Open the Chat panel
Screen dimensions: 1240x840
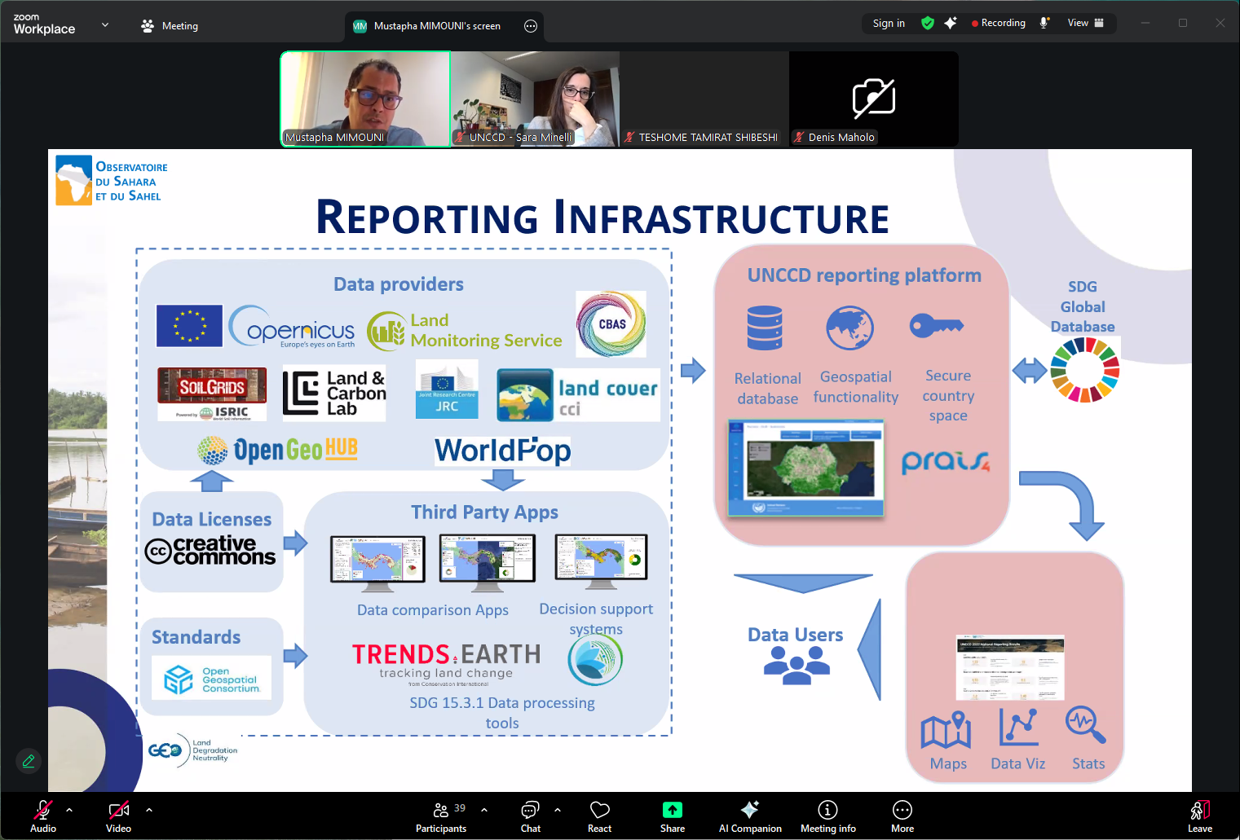pyautogui.click(x=530, y=815)
